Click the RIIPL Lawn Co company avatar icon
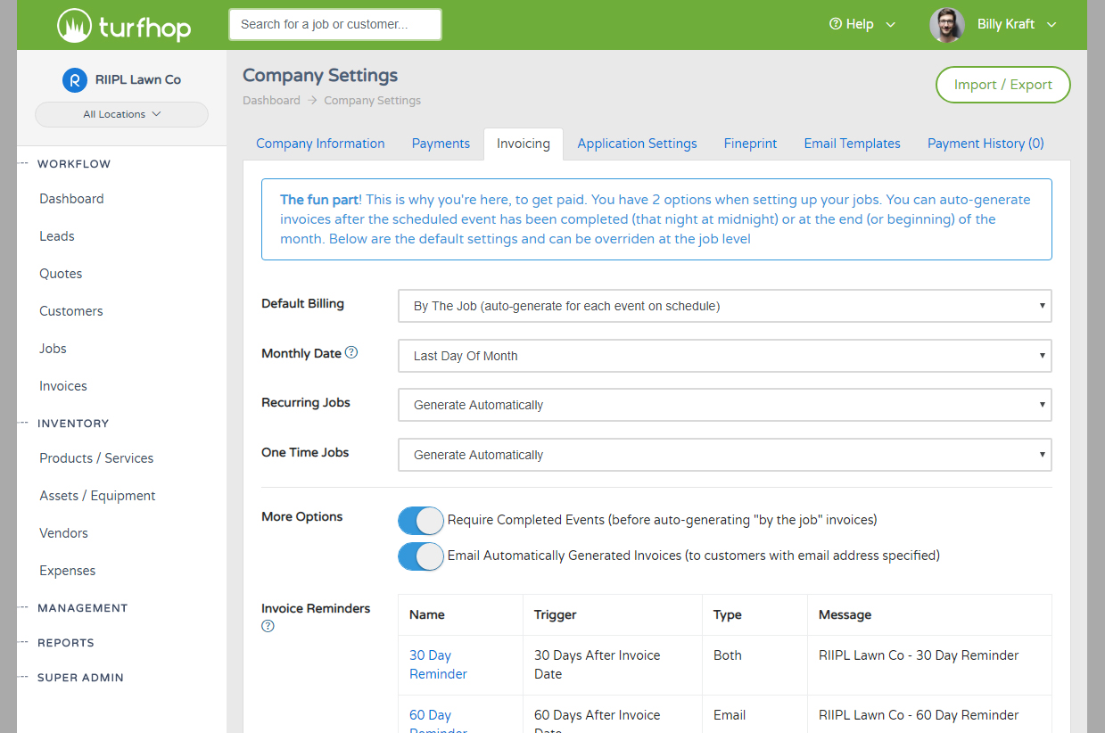1105x733 pixels. pyautogui.click(x=75, y=79)
